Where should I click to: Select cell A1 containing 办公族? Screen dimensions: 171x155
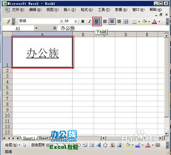pyautogui.click(x=42, y=52)
